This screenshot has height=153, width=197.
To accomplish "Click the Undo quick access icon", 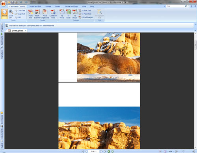I will (21, 2).
